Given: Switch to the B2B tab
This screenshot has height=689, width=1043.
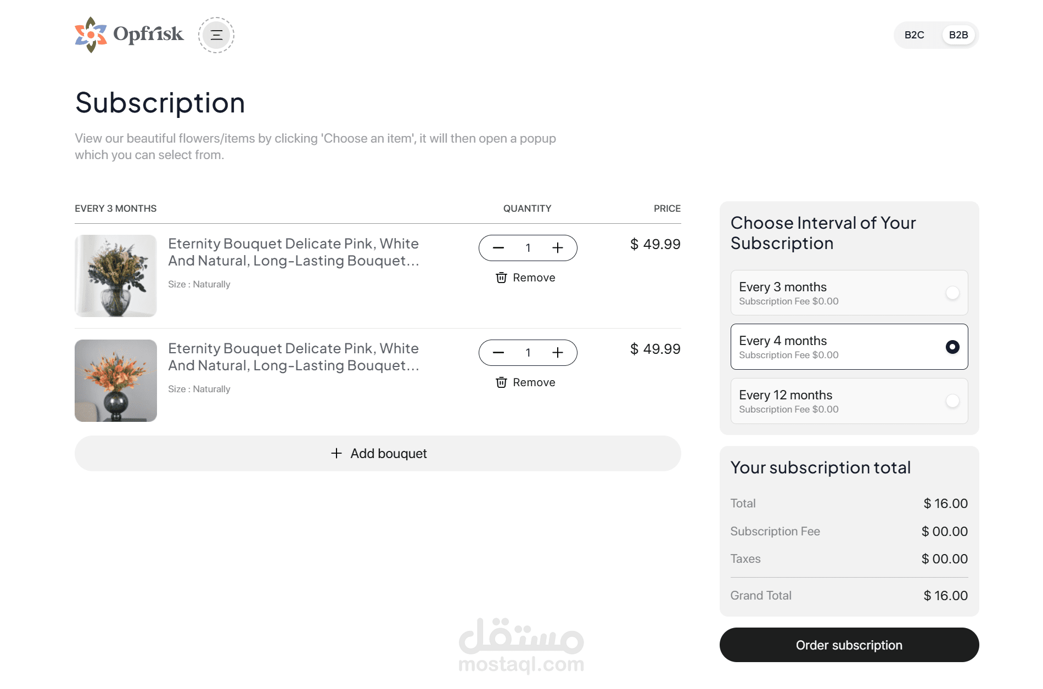Looking at the screenshot, I should coord(958,35).
